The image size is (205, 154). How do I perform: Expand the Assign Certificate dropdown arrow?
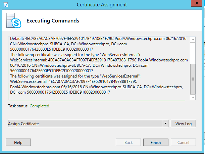(x=165, y=123)
